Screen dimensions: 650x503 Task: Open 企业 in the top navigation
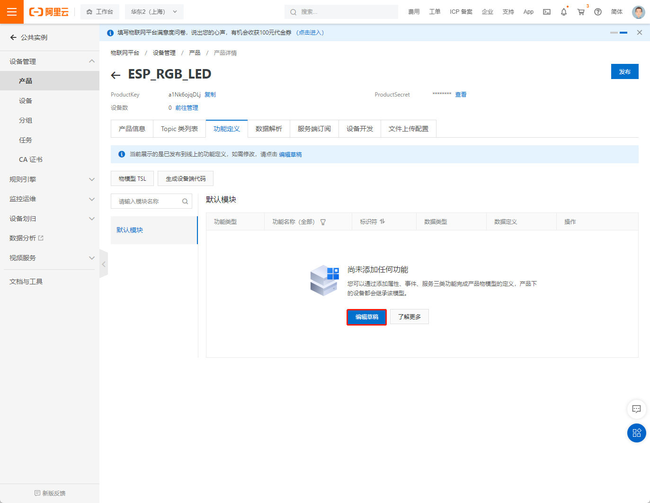click(x=488, y=12)
